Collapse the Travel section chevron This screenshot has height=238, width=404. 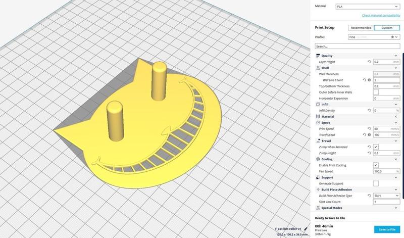(x=396, y=141)
